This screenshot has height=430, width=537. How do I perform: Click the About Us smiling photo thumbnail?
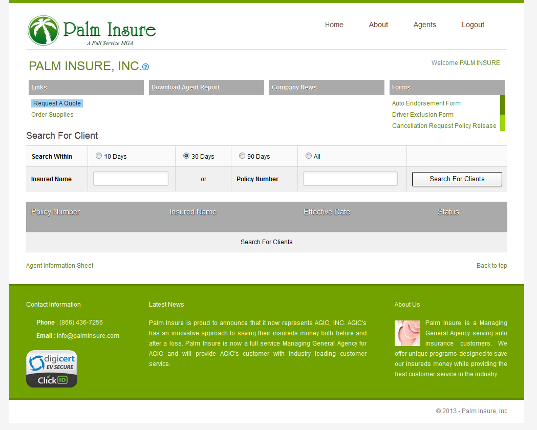coord(407,333)
